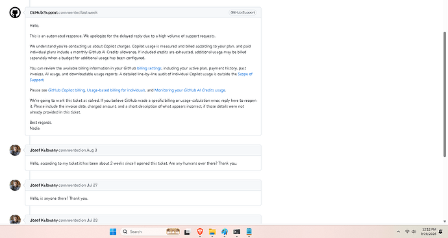Open Task View from the taskbar
The image size is (448, 238).
point(187,232)
